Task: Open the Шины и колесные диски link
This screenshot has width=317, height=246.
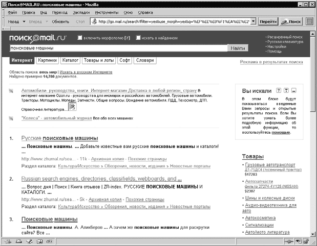Action: pyautogui.click(x=270, y=198)
